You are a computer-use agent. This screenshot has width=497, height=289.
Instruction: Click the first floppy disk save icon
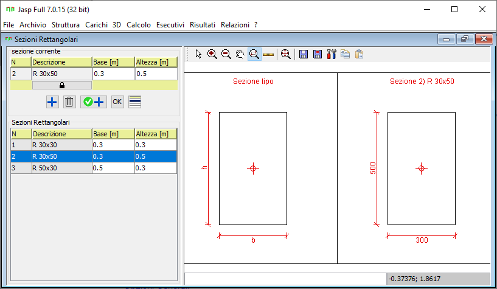click(x=304, y=54)
